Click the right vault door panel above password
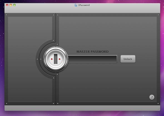 [108, 33]
